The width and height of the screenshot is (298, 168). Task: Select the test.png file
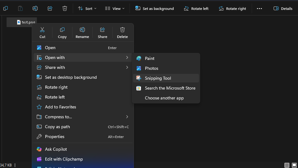pyautogui.click(x=26, y=22)
